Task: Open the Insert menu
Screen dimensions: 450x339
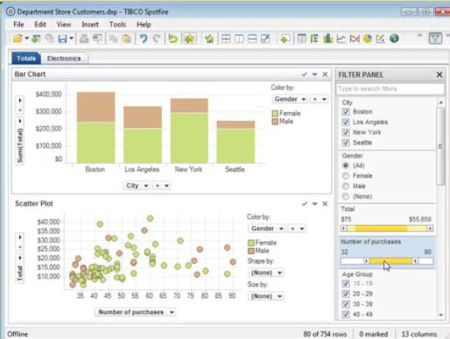Action: (x=90, y=24)
